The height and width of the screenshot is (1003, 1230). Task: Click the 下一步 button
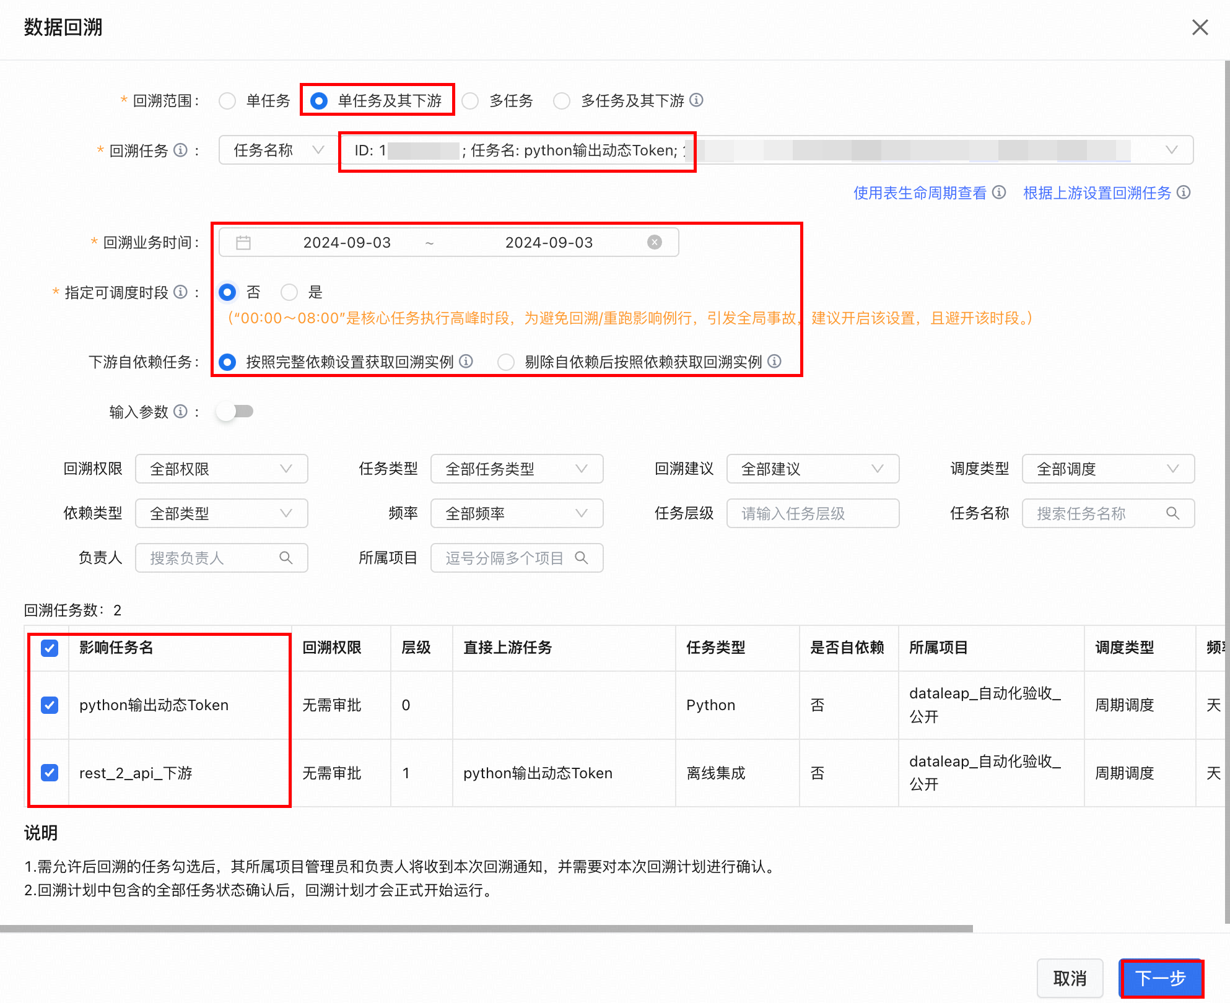(x=1160, y=978)
